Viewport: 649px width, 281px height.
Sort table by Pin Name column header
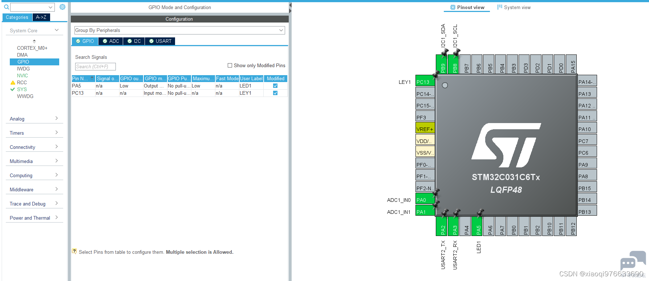coord(83,78)
